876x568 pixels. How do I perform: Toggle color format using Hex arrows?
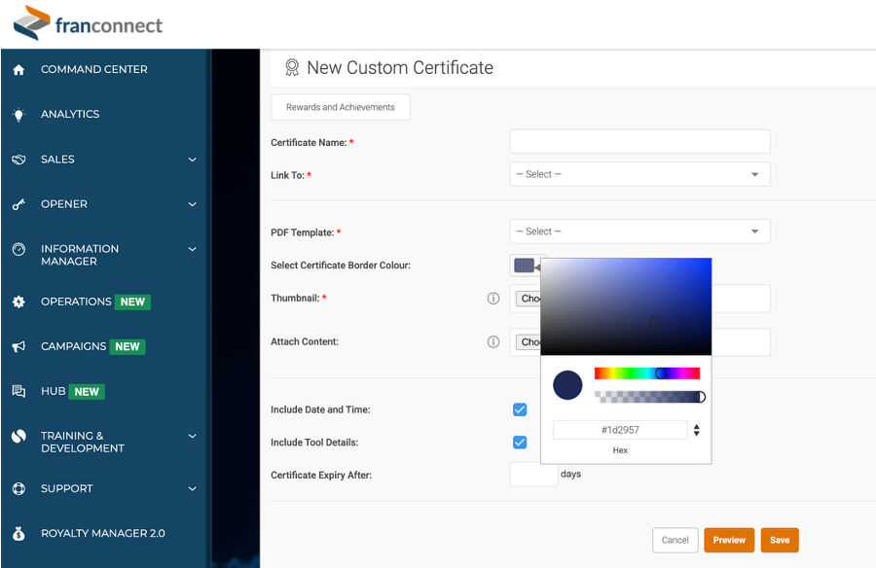pyautogui.click(x=697, y=430)
